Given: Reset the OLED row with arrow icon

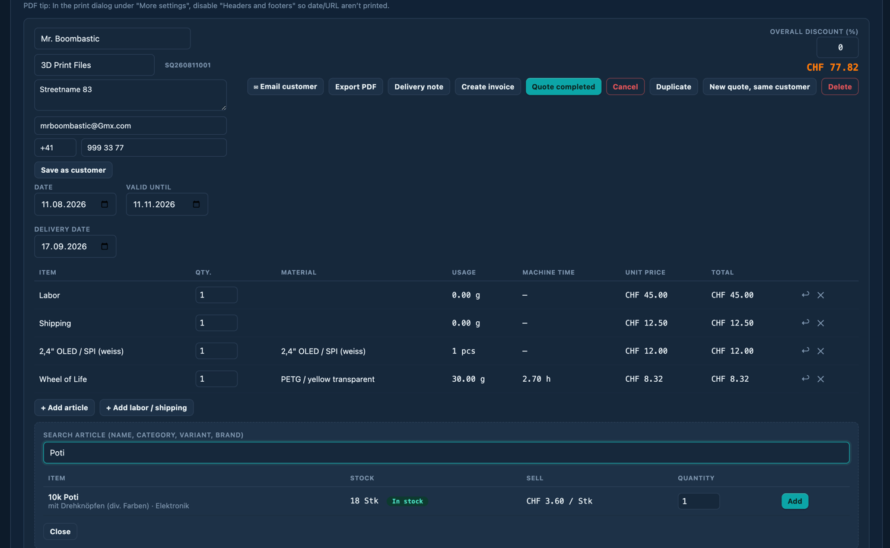Looking at the screenshot, I should pyautogui.click(x=805, y=350).
